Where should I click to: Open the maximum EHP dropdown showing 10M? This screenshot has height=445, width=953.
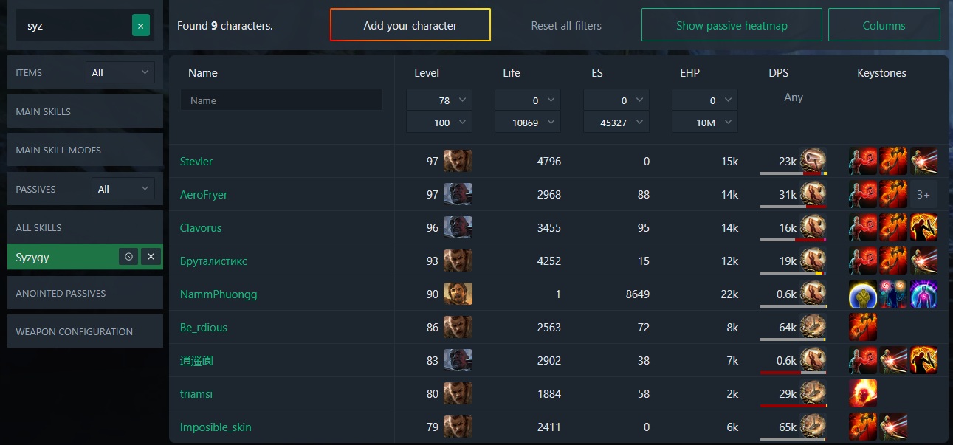point(705,123)
